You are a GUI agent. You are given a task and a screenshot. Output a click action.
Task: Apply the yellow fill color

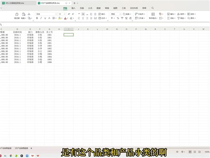tap(59, 18)
